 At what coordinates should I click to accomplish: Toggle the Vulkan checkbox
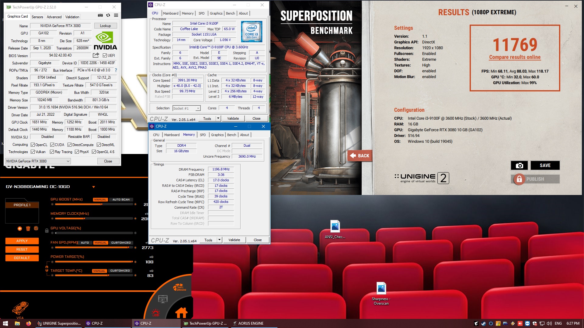33,152
